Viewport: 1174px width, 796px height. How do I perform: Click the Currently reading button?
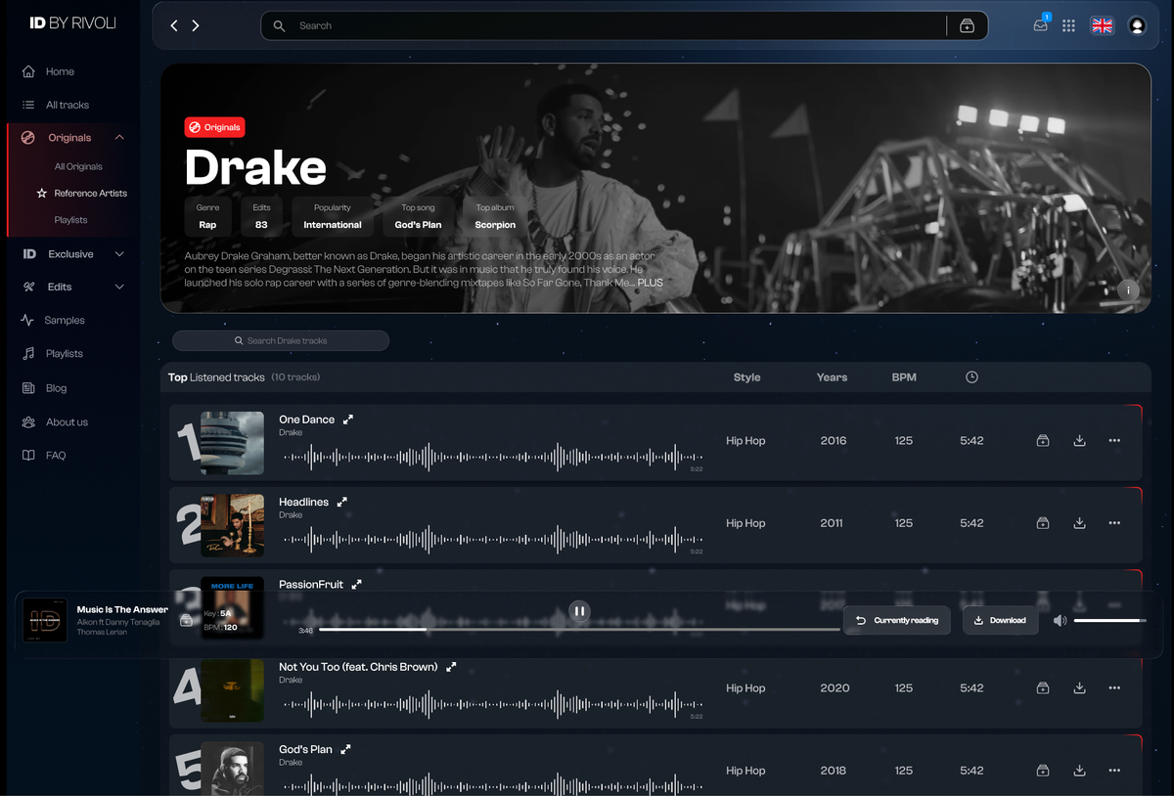897,620
